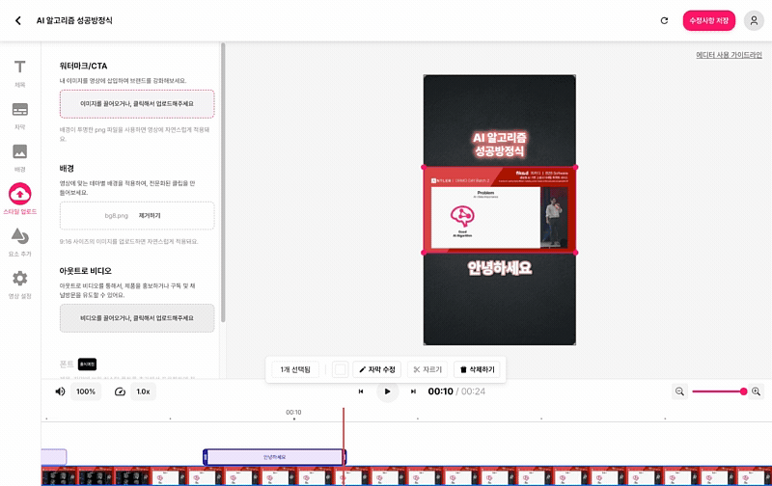Remove bg8.png with 제거하기

150,215
